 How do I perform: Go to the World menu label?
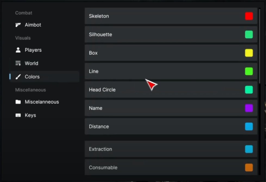pos(32,63)
